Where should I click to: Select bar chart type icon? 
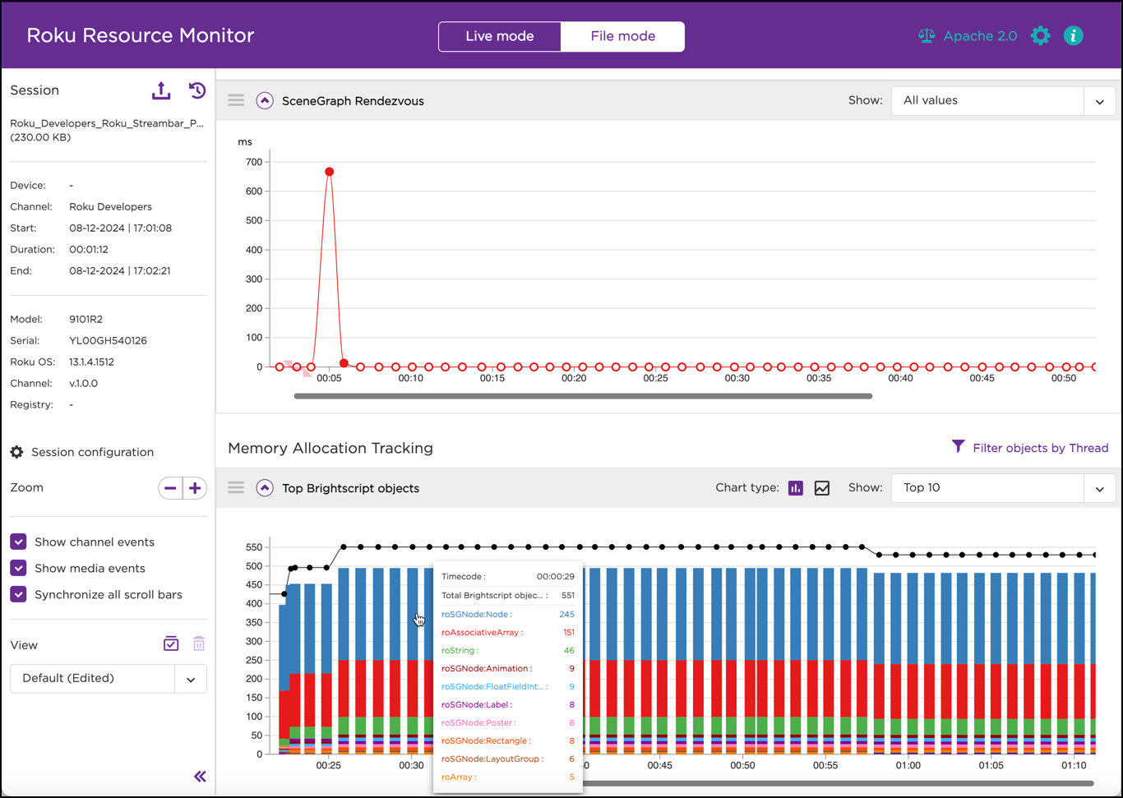795,488
